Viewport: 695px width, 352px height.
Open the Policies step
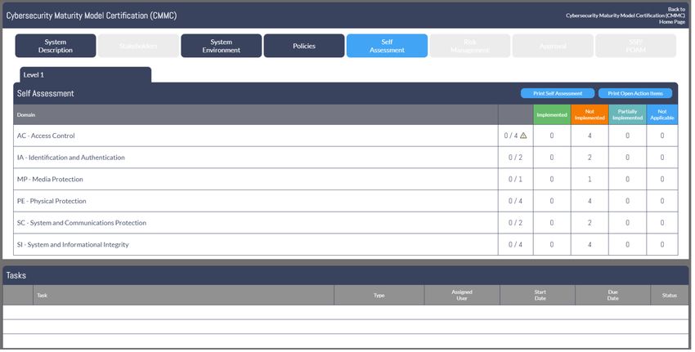(304, 46)
